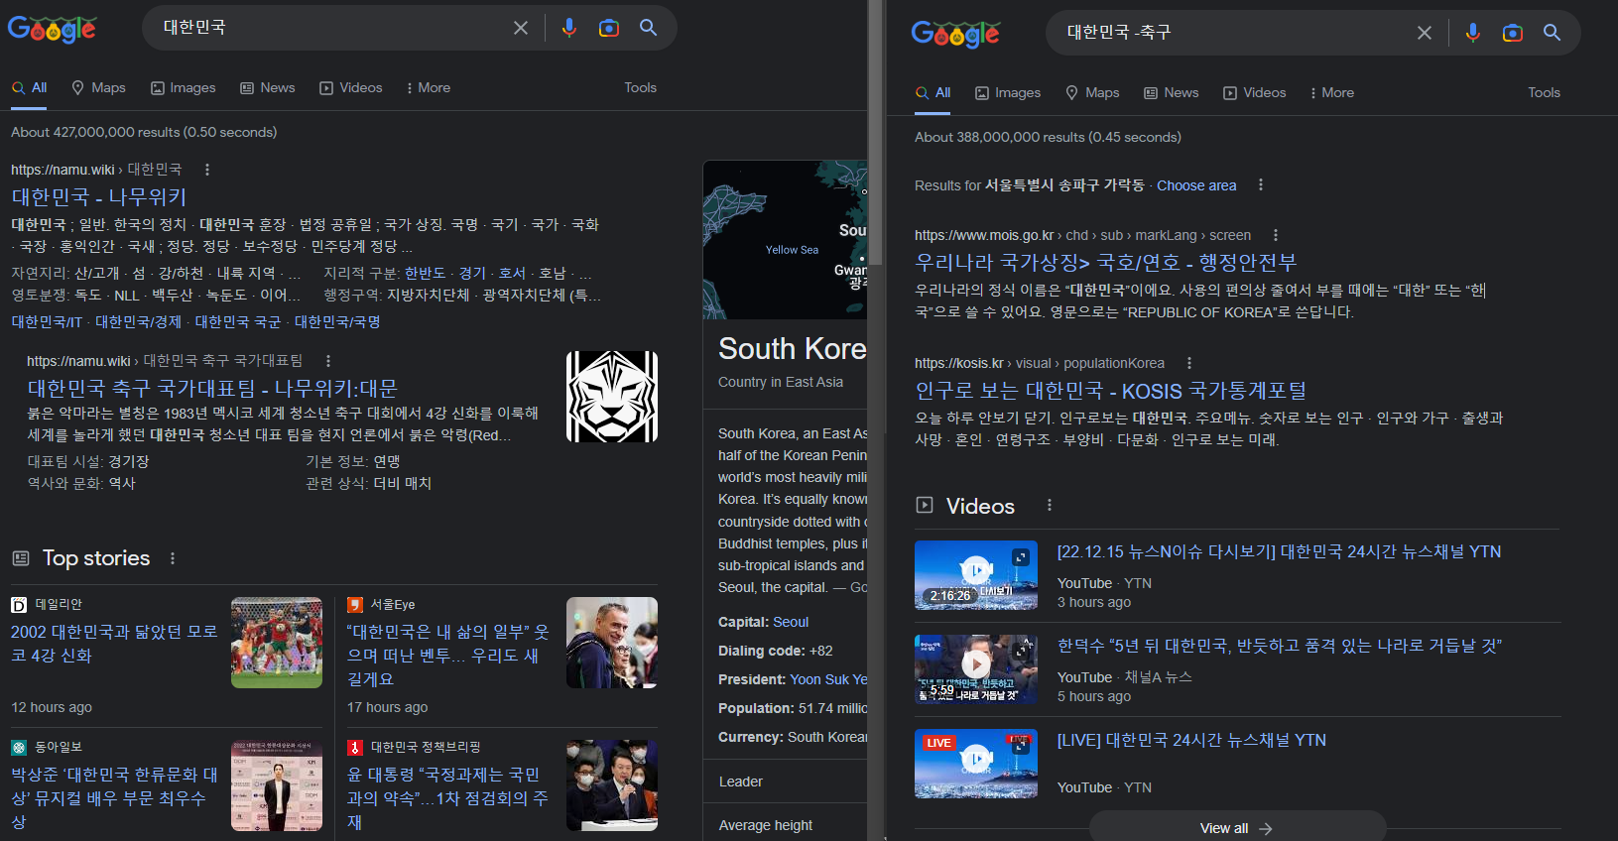The height and width of the screenshot is (841, 1618).
Task: Expand the Average height section
Action: [x=786, y=824]
